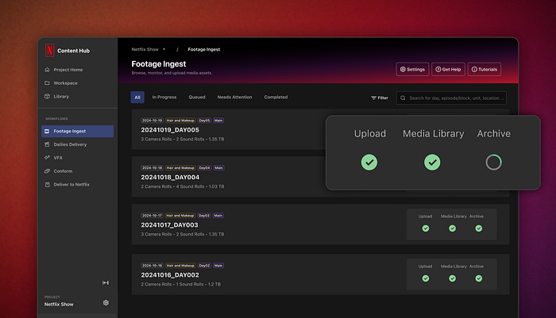Click the DAY002 Upload status checkmark
Image resolution: width=556 pixels, height=318 pixels.
(x=426, y=278)
